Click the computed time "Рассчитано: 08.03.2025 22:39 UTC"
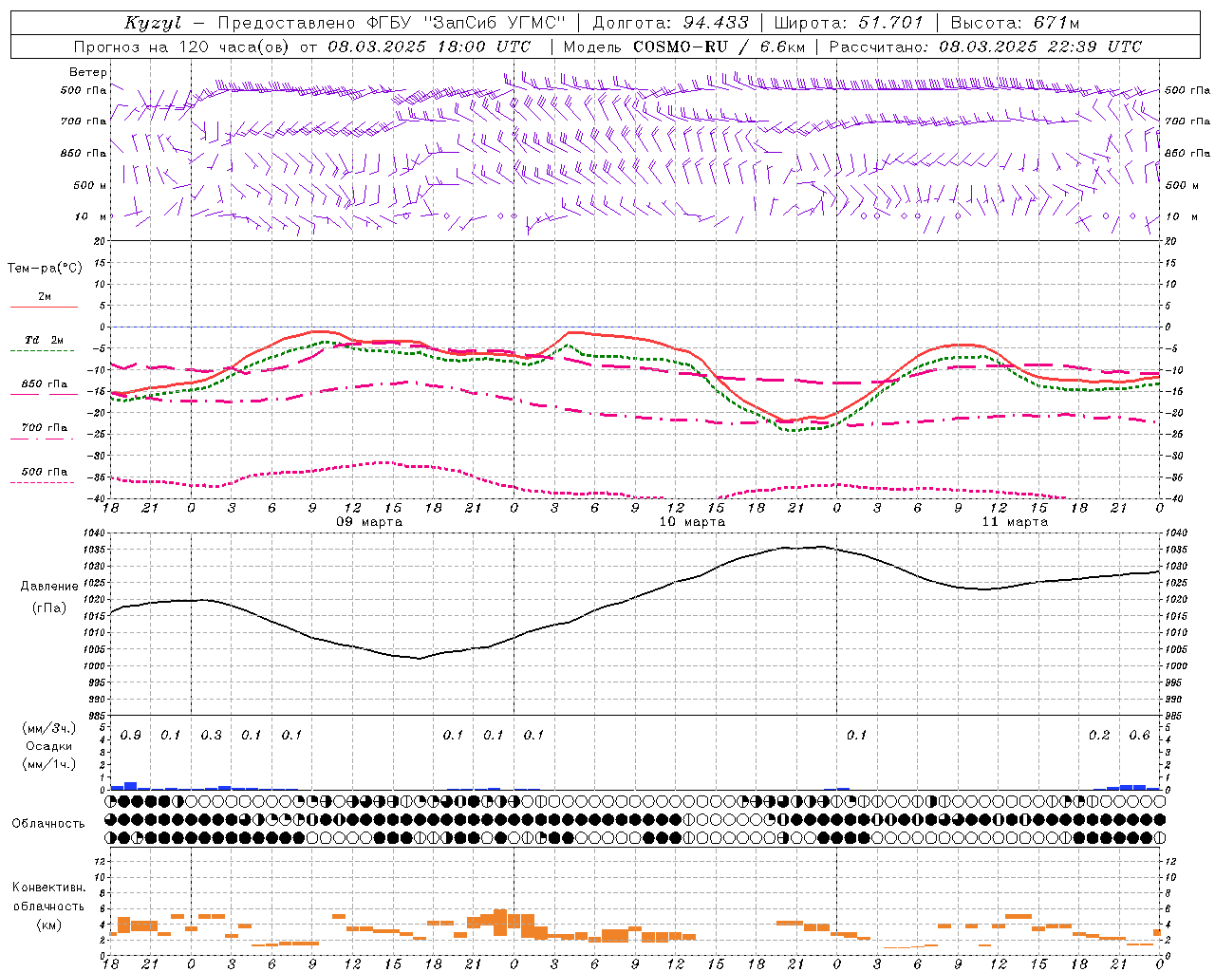1215x972 pixels. click(985, 47)
